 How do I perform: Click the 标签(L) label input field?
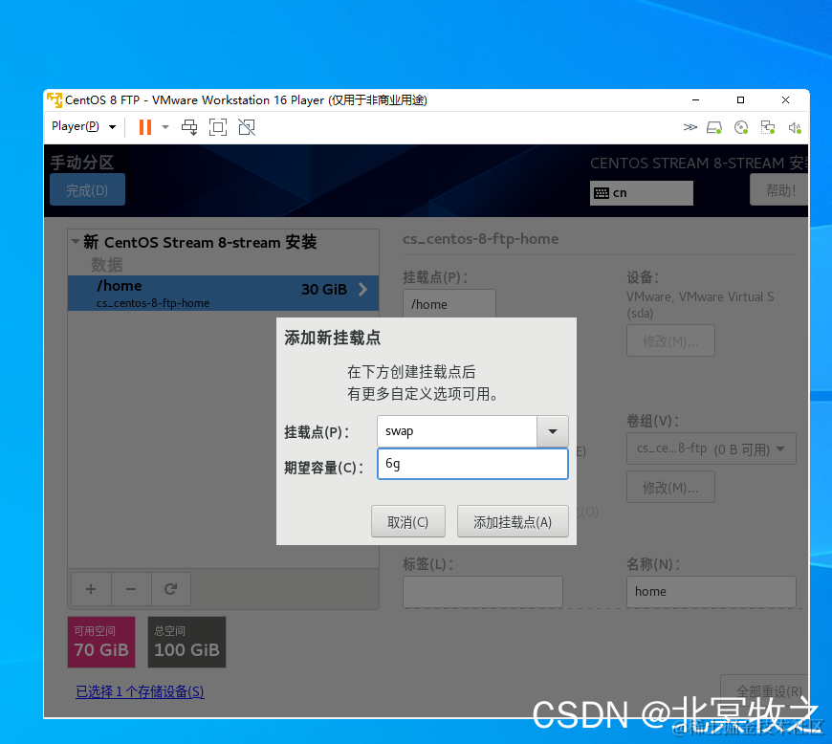[x=482, y=592]
